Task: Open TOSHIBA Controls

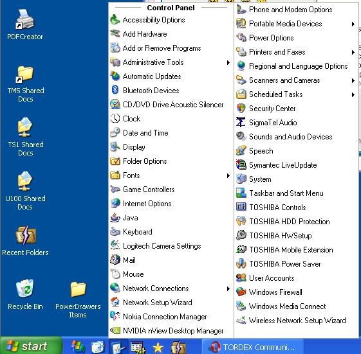Action: tap(296, 208)
